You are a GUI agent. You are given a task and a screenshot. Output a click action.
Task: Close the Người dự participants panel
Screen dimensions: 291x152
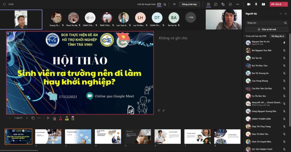(286, 14)
